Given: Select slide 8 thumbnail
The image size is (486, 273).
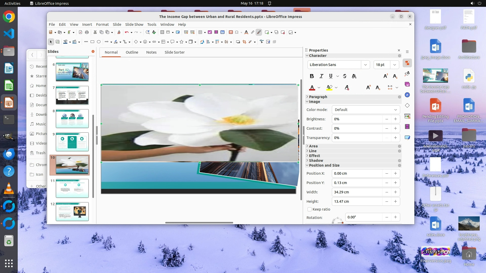Looking at the screenshot, I should click(72, 119).
